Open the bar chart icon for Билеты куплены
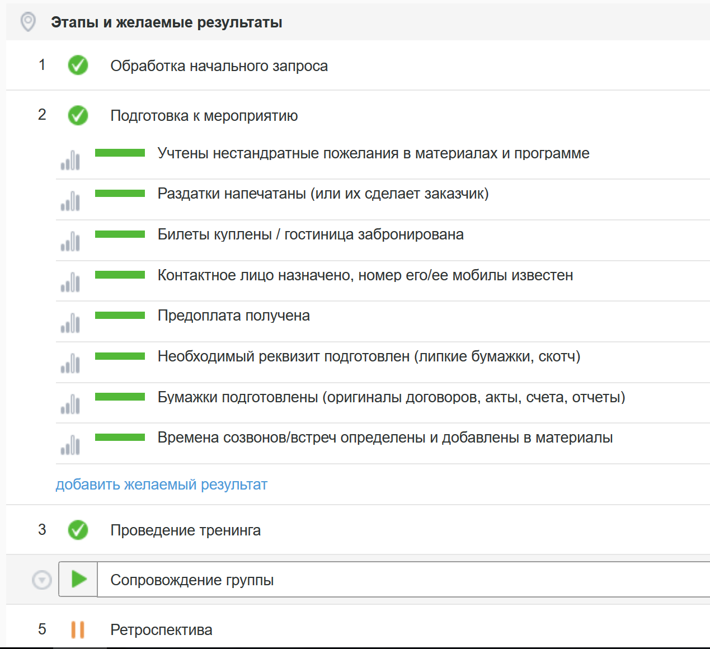 pyautogui.click(x=70, y=241)
